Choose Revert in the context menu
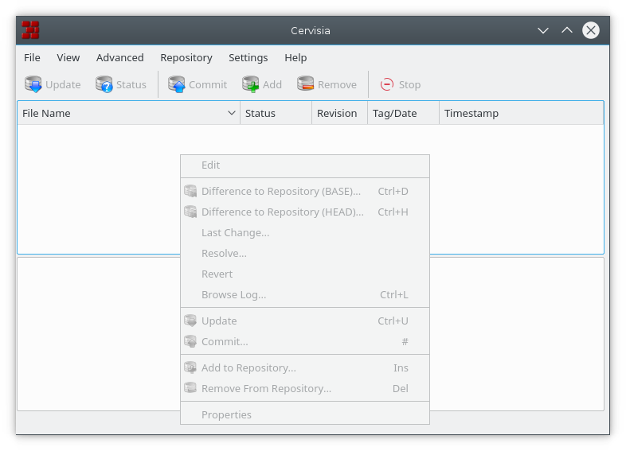626x451 pixels. tap(305, 274)
